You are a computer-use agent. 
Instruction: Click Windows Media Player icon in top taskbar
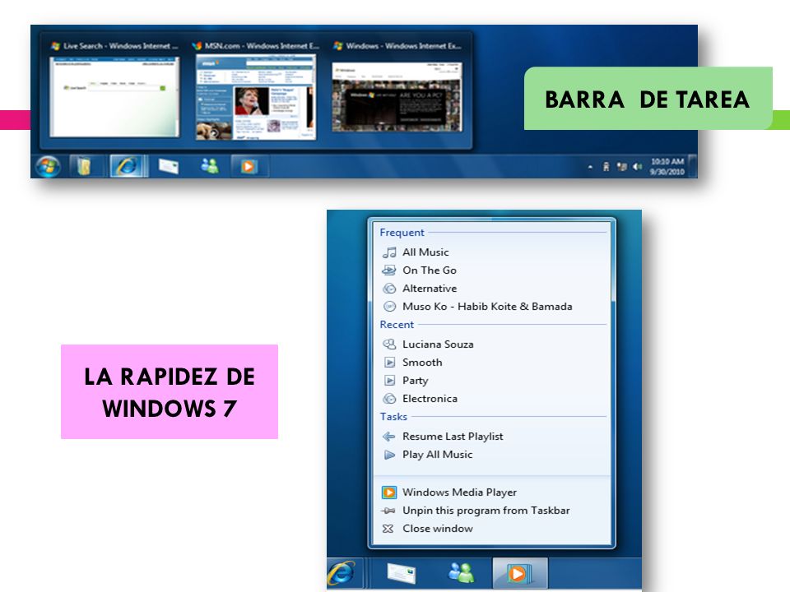click(249, 166)
